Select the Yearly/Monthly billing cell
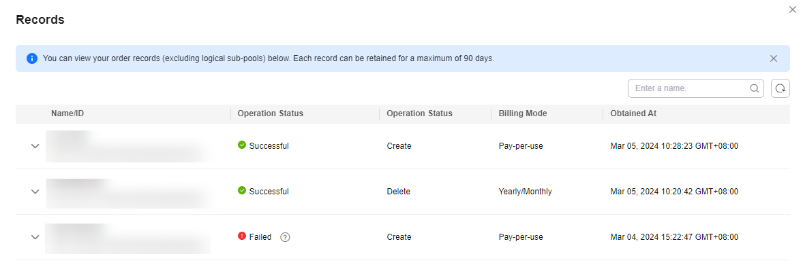Image resolution: width=803 pixels, height=265 pixels. tap(525, 192)
